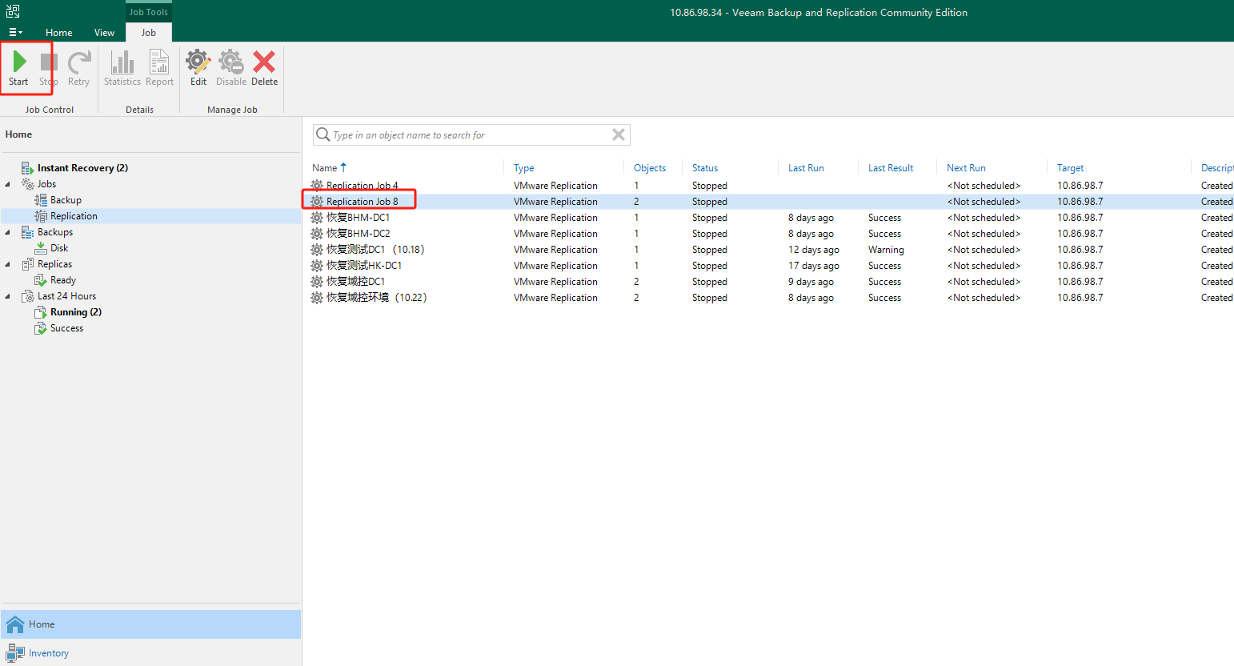Switch to the View ribbon tab

pos(105,33)
